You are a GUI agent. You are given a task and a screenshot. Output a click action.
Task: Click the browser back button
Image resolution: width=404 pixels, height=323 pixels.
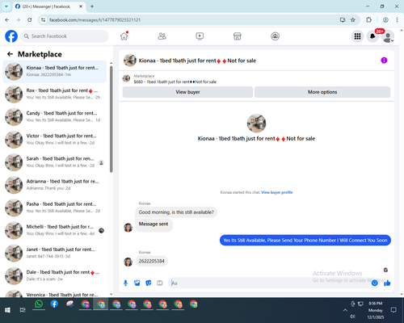click(7, 20)
